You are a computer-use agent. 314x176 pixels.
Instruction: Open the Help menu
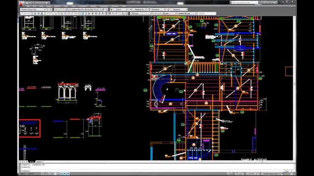pyautogui.click(x=124, y=6)
